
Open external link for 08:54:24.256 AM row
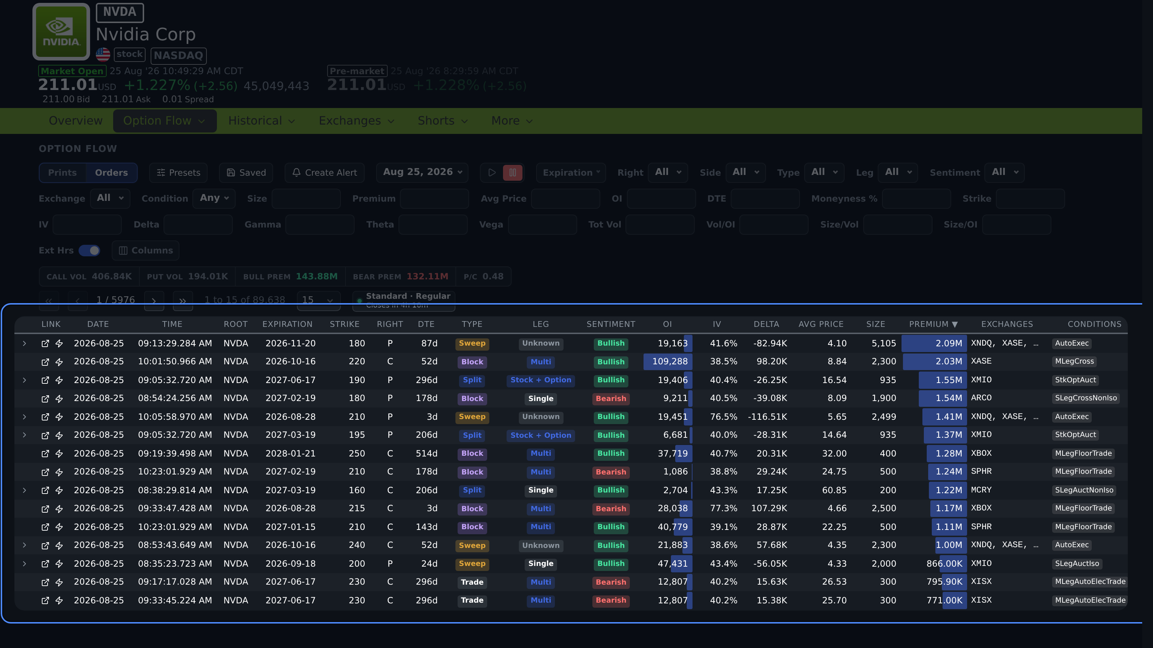pyautogui.click(x=45, y=399)
